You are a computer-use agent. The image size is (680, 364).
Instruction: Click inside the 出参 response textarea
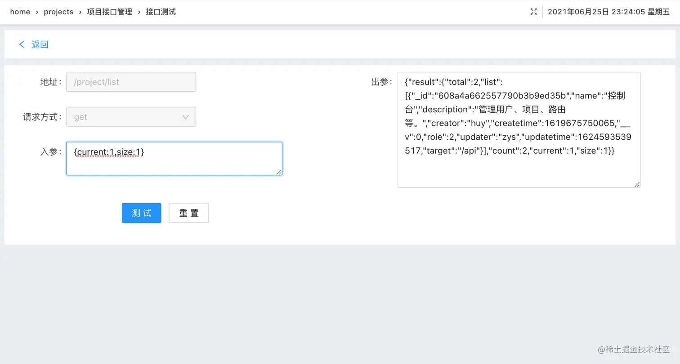pos(519,130)
